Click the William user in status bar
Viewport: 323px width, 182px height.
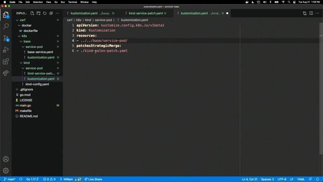70,179
